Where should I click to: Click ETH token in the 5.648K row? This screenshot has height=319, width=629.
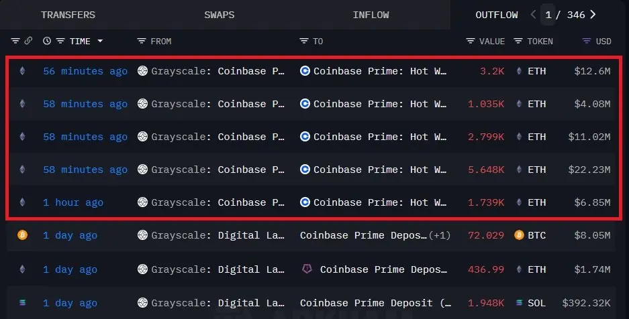[537, 170]
